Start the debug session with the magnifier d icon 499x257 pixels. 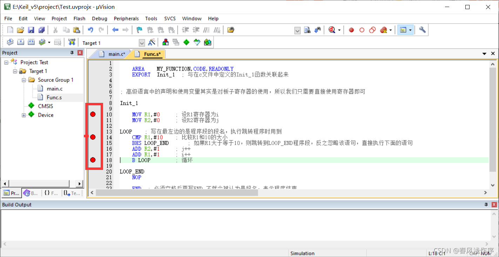(x=332, y=30)
